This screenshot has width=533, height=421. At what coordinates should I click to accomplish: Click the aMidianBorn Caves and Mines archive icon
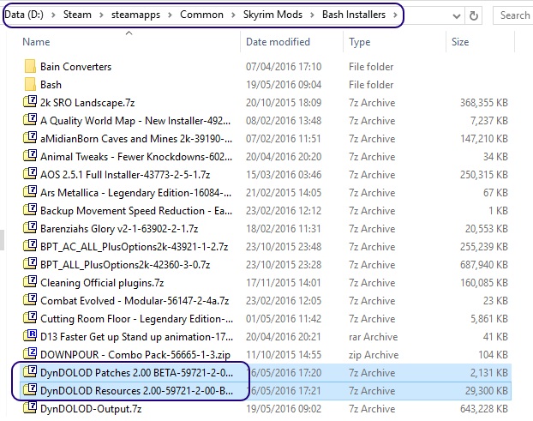point(30,138)
